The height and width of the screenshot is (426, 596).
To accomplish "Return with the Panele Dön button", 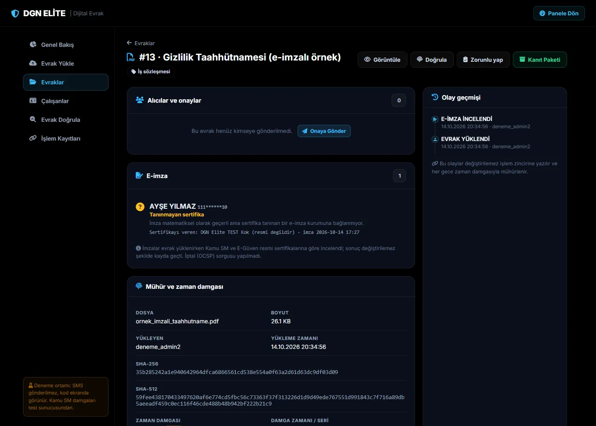I will click(x=559, y=13).
